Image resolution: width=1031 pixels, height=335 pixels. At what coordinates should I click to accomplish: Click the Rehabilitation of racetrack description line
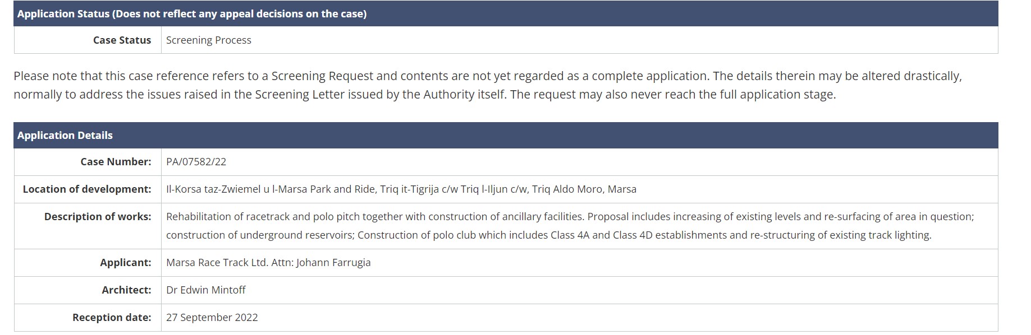(x=570, y=217)
